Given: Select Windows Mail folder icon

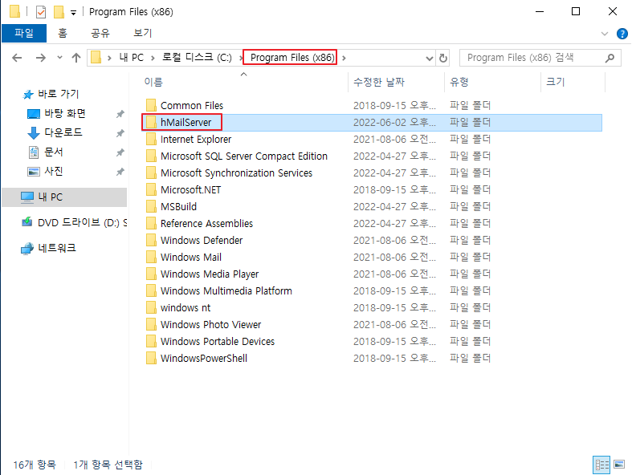Looking at the screenshot, I should (151, 257).
